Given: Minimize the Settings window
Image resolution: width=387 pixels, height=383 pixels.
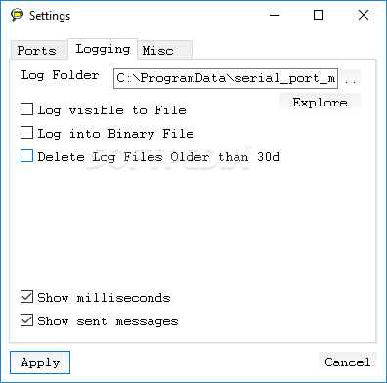Looking at the screenshot, I should [x=275, y=15].
